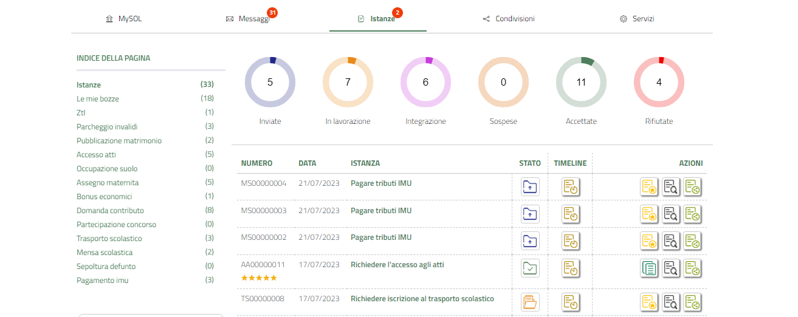Select Le mie bozze in page index

[98, 98]
